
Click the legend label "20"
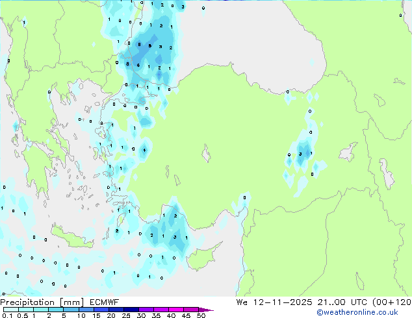[x=111, y=315]
